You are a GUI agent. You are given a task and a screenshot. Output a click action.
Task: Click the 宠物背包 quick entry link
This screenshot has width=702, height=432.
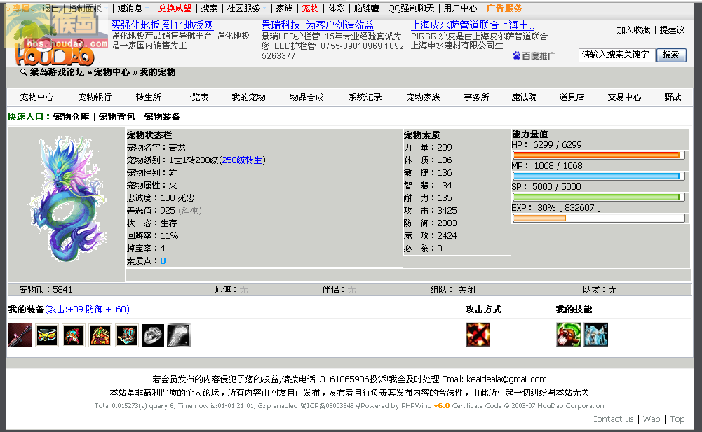[x=116, y=117]
